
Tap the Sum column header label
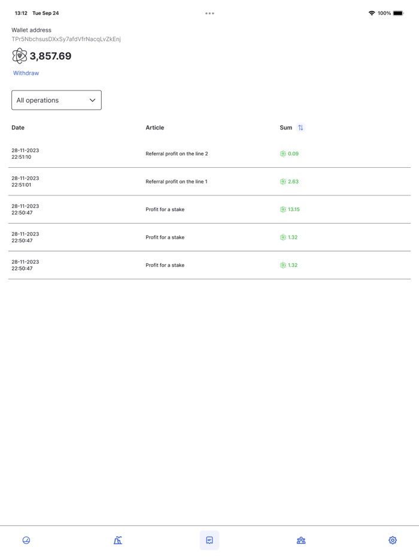click(x=286, y=128)
